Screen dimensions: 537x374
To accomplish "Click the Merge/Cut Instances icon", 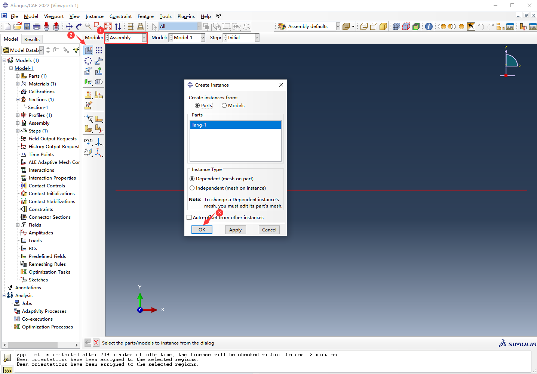I will click(99, 82).
